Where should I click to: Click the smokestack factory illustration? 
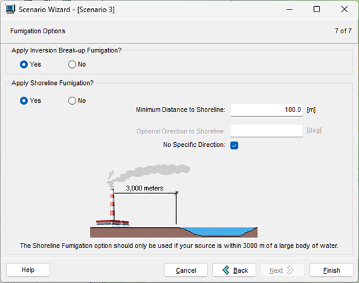(x=112, y=207)
